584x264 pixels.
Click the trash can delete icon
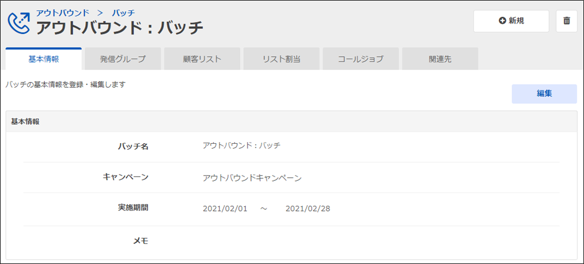[567, 21]
